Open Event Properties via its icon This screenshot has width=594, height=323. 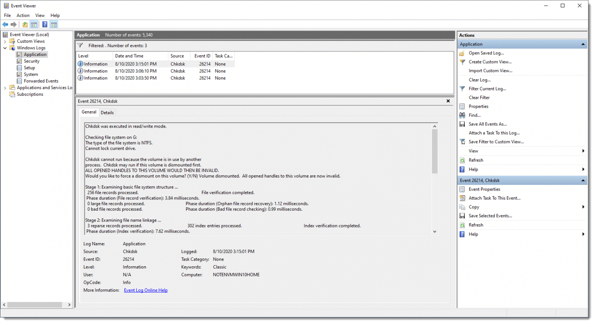coord(463,189)
